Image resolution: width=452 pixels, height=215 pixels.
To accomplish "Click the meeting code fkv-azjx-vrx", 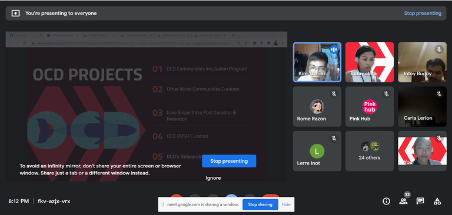I will (x=54, y=201).
